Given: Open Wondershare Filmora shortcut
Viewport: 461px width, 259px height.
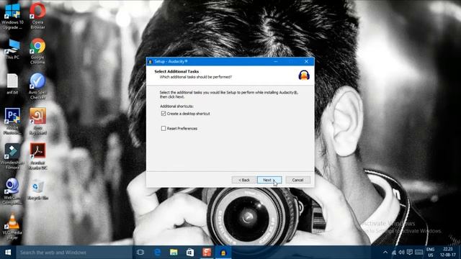Looking at the screenshot, I should 12,157.
